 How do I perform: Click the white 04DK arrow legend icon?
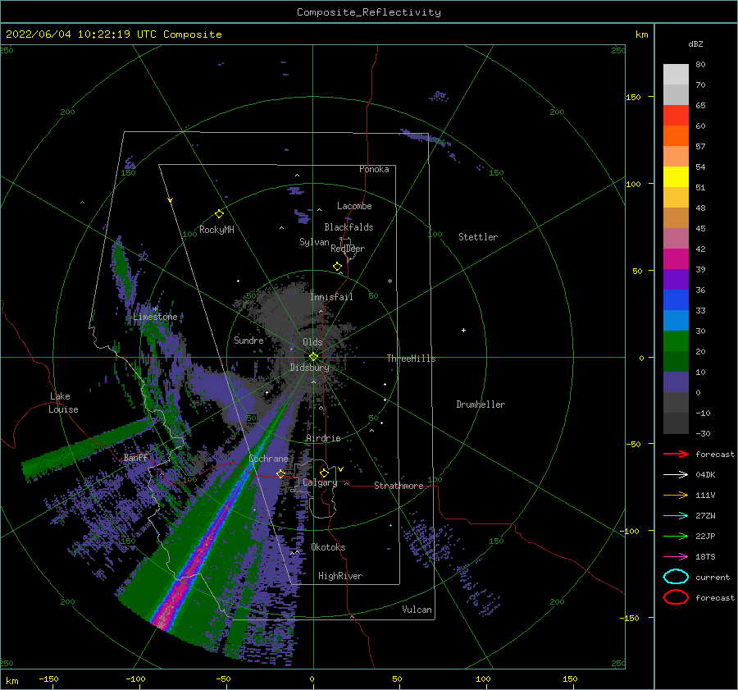[x=676, y=474]
